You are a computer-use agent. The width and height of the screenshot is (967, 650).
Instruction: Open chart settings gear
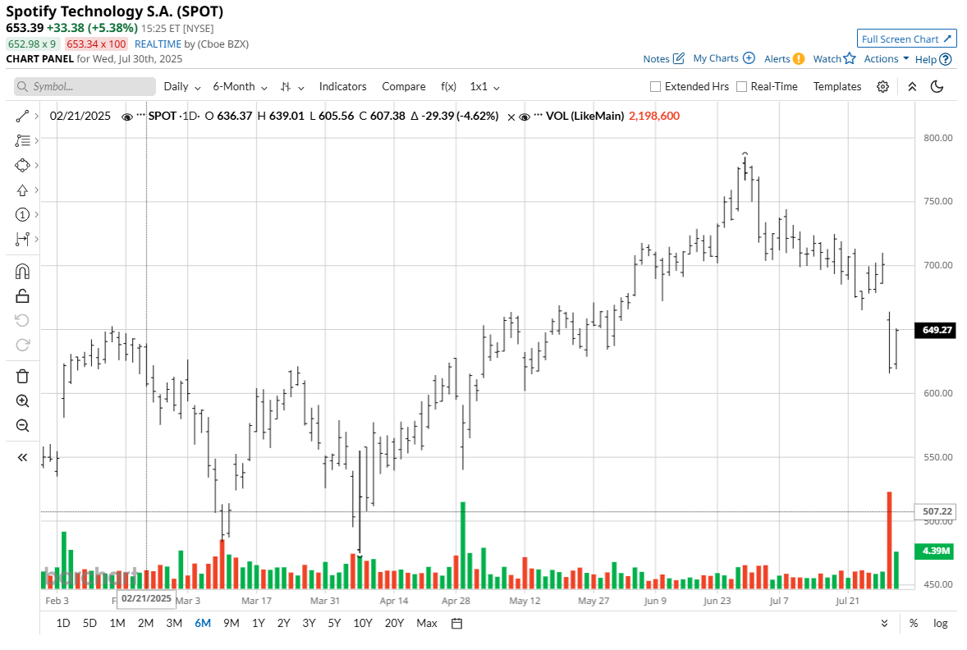coord(882,86)
